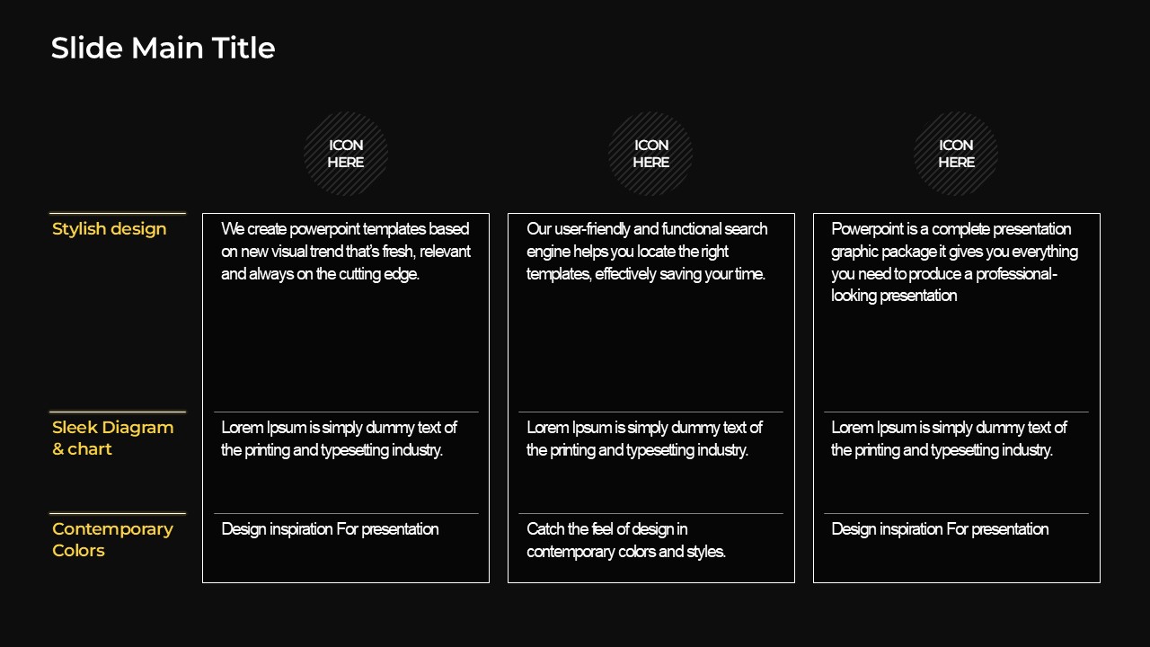Click the third column's ICON HERE placeholder
This screenshot has height=647, width=1150.
[x=956, y=154]
